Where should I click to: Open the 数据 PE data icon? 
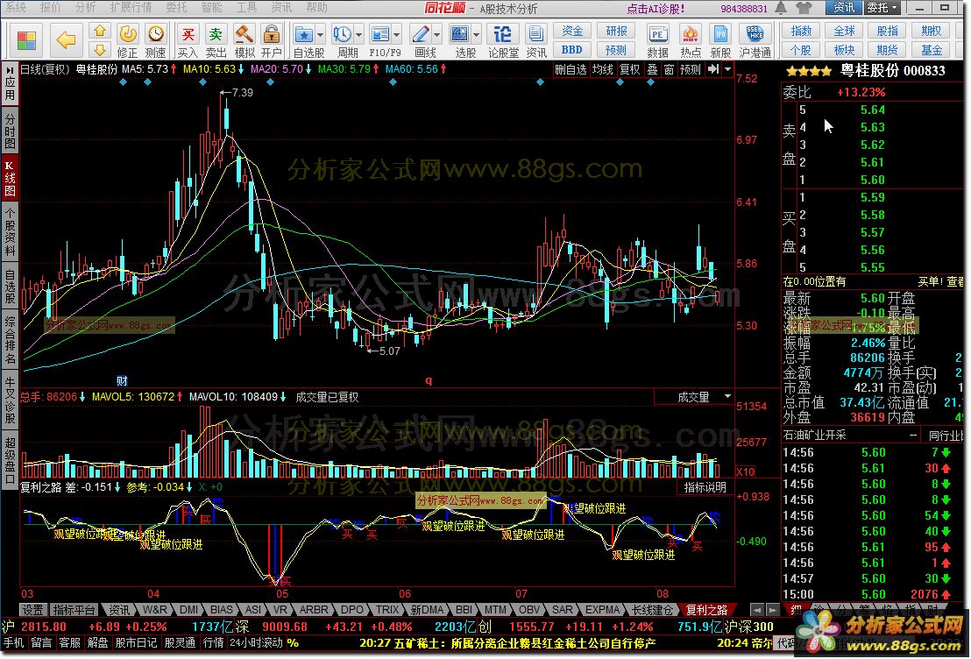(657, 41)
